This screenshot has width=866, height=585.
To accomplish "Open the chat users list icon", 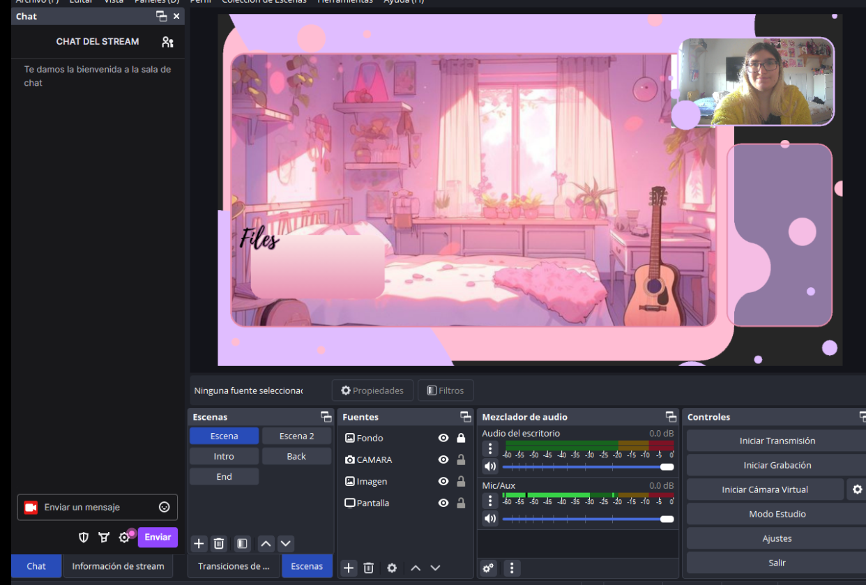I will (x=167, y=42).
